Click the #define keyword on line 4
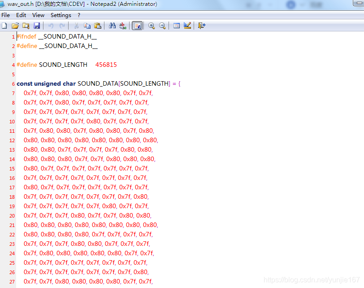This screenshot has width=364, height=288. click(x=27, y=65)
